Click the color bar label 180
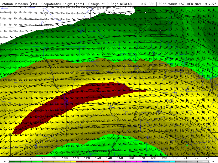The height and width of the screenshot is (163, 218). [x=153, y=158]
